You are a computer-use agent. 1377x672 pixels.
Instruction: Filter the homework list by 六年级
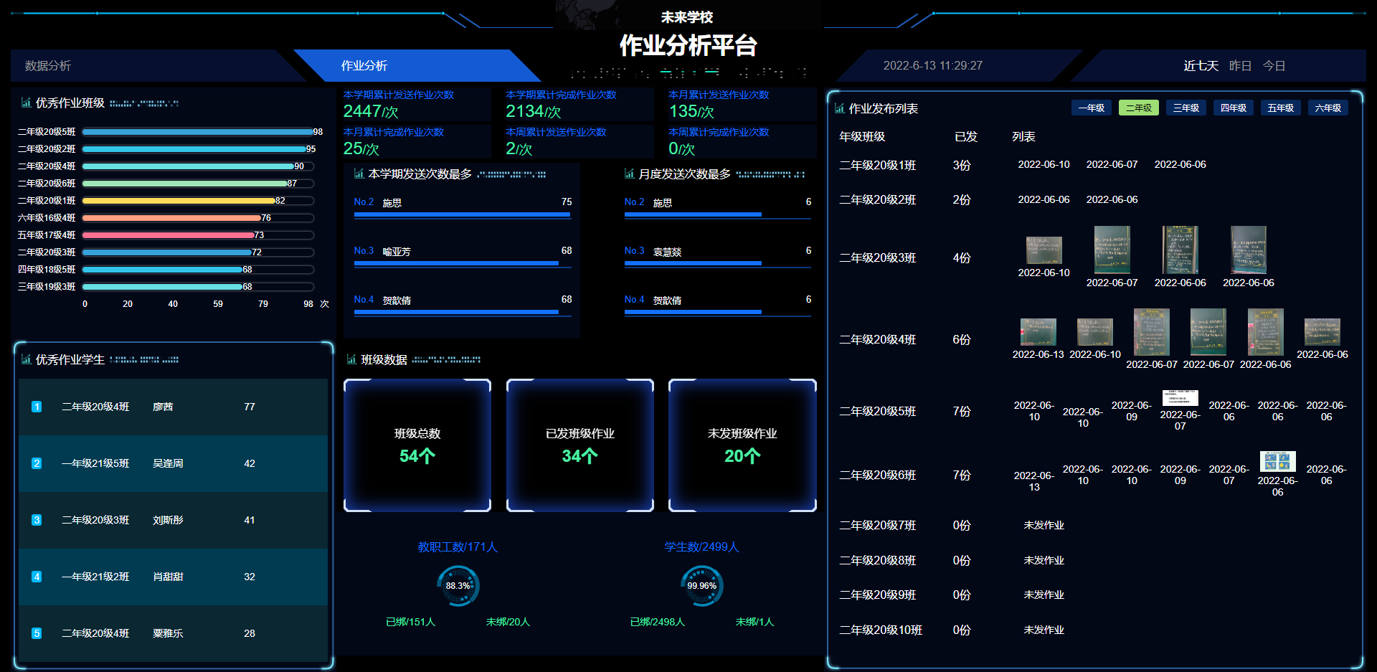coord(1328,108)
